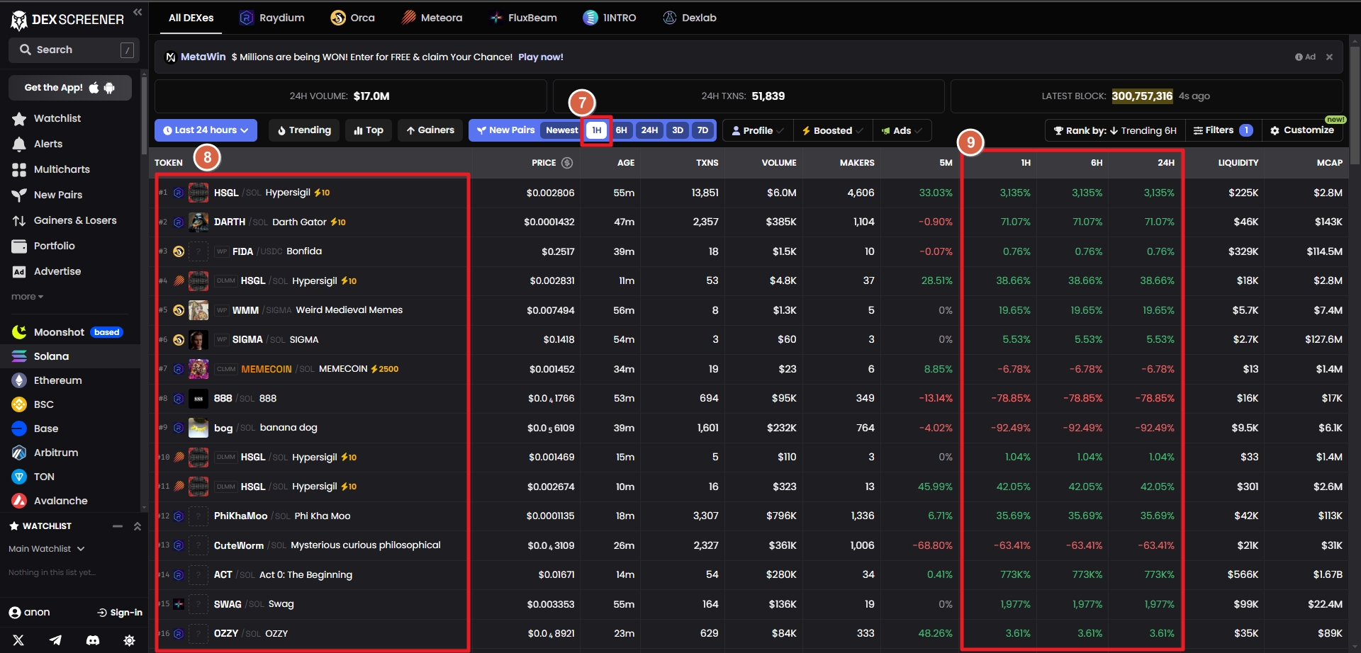Viewport: 1361px width, 653px height.
Task: Select Newest new pairs option
Action: coord(561,130)
